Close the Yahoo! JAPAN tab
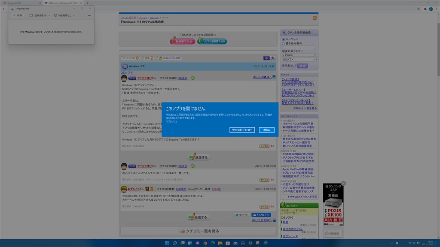The height and width of the screenshot is (247, 440). point(40,3)
